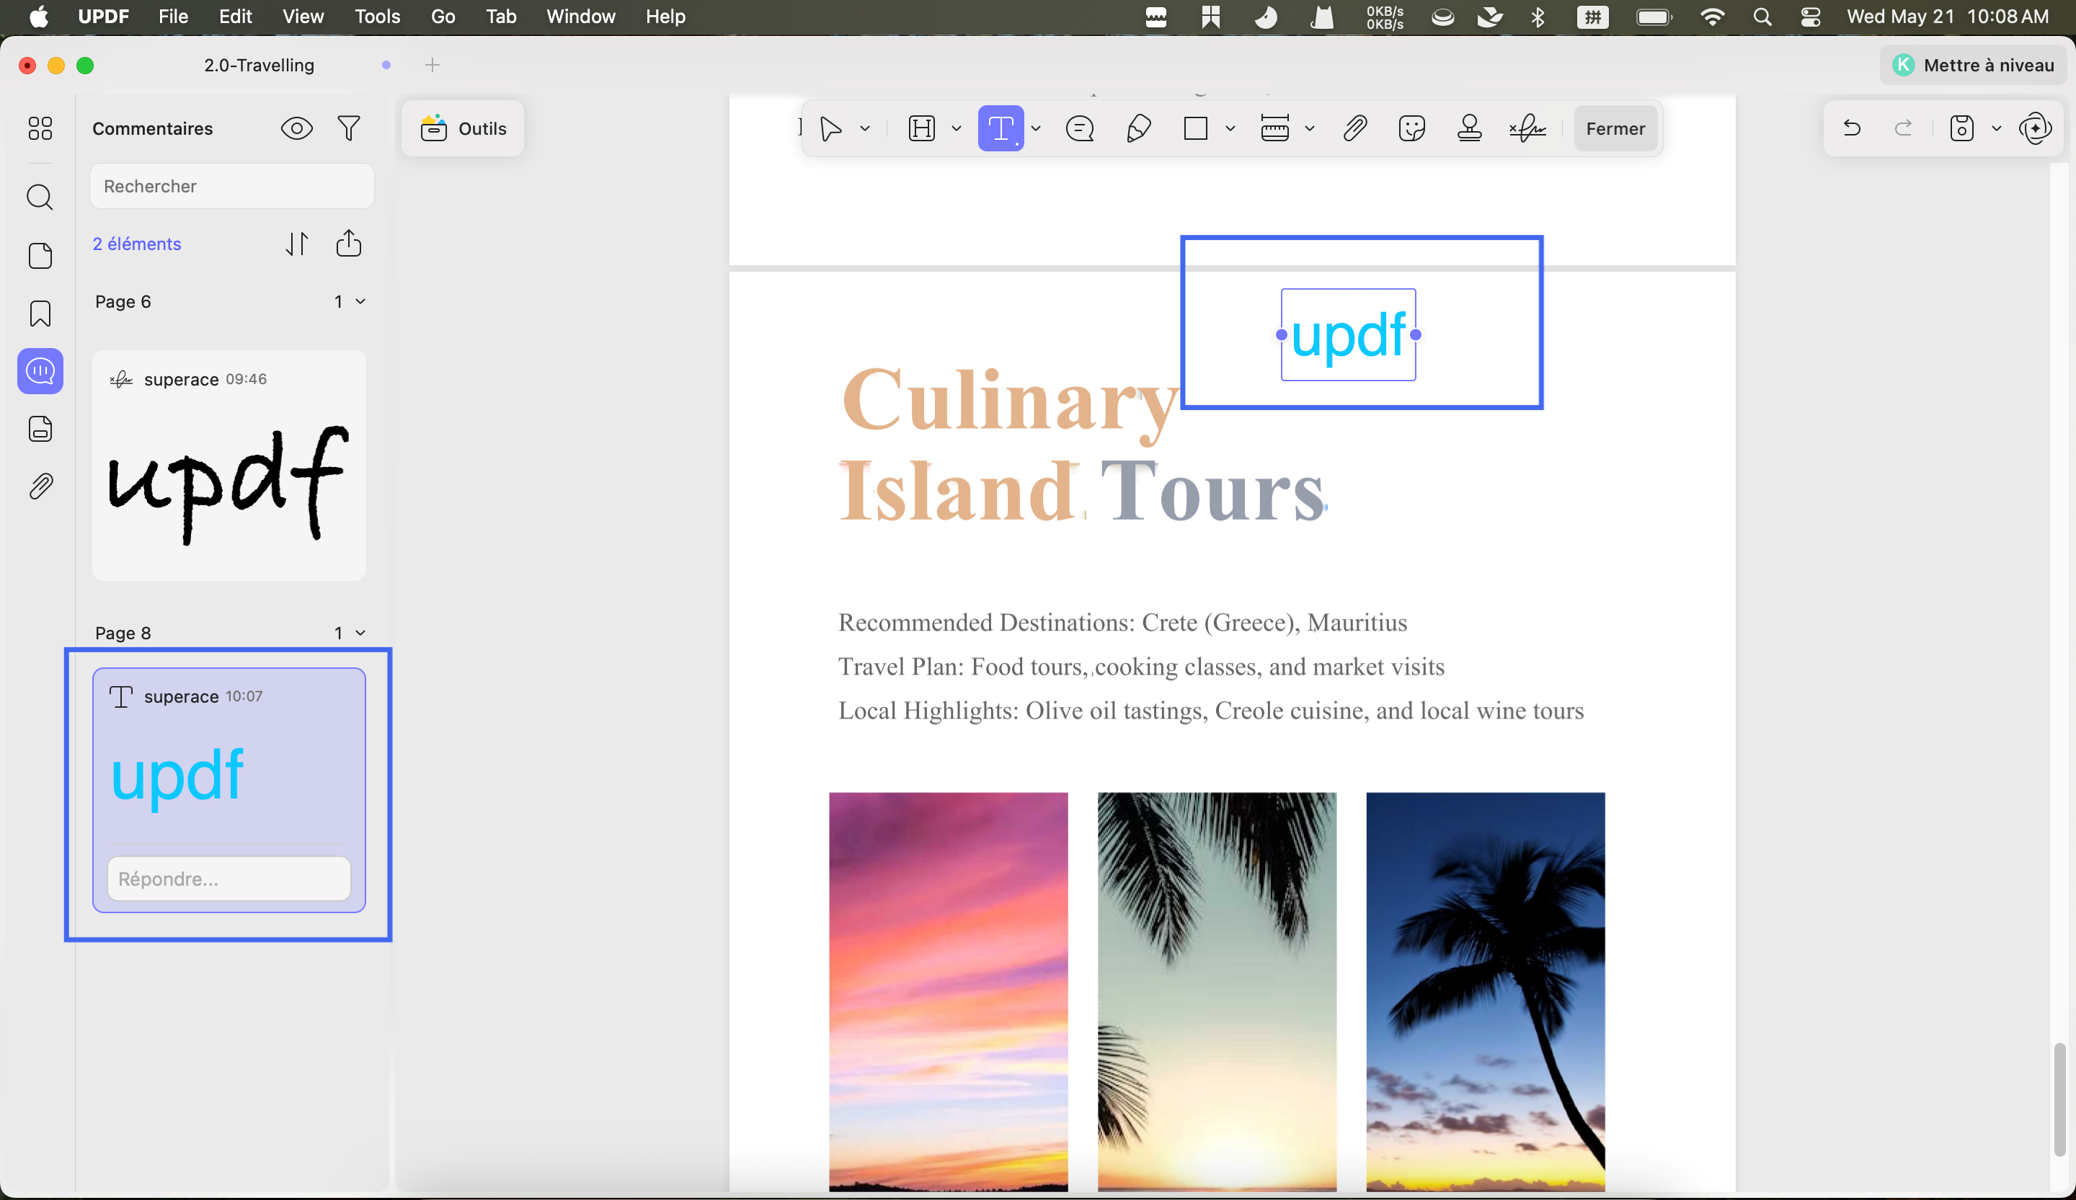Screen dimensions: 2076x1200
Task: Select the stamp tool in toolbar
Action: click(x=1469, y=128)
